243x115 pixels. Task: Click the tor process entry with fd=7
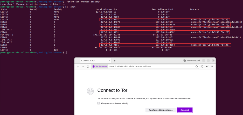point(210,19)
